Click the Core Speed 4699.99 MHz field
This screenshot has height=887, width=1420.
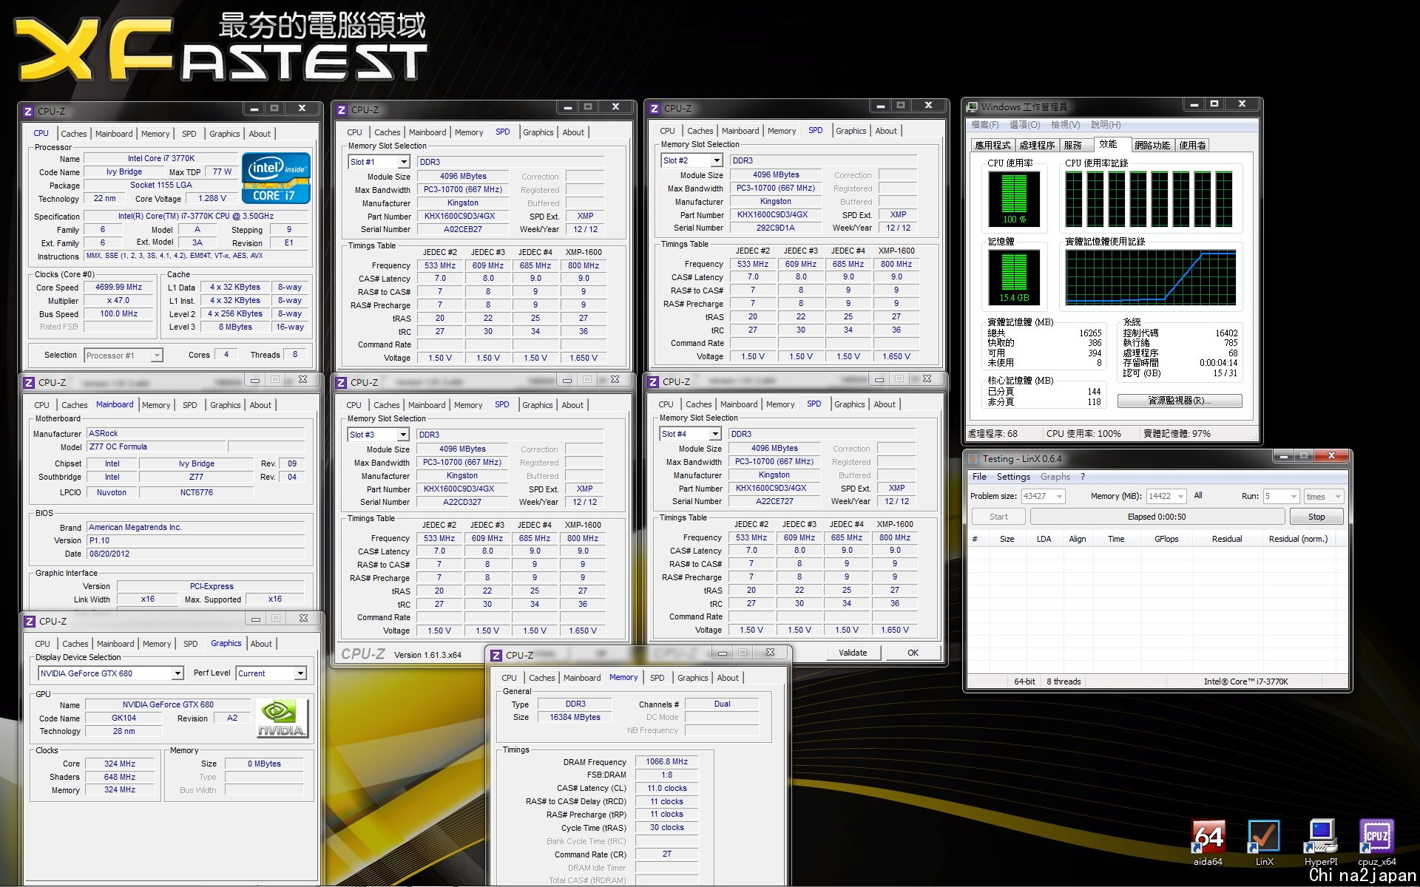pyautogui.click(x=118, y=288)
